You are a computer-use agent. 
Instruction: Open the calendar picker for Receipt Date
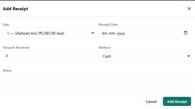click(x=185, y=33)
